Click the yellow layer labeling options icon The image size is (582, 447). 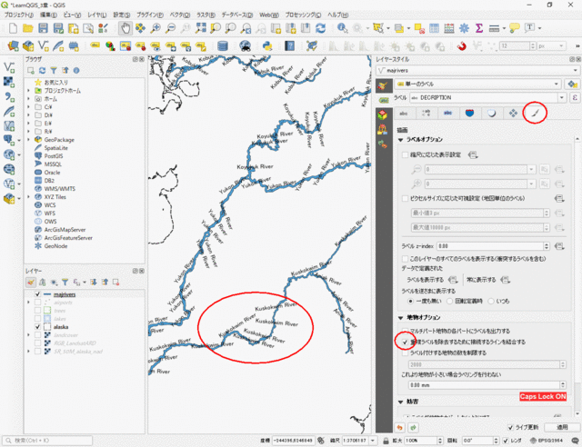tap(95, 45)
